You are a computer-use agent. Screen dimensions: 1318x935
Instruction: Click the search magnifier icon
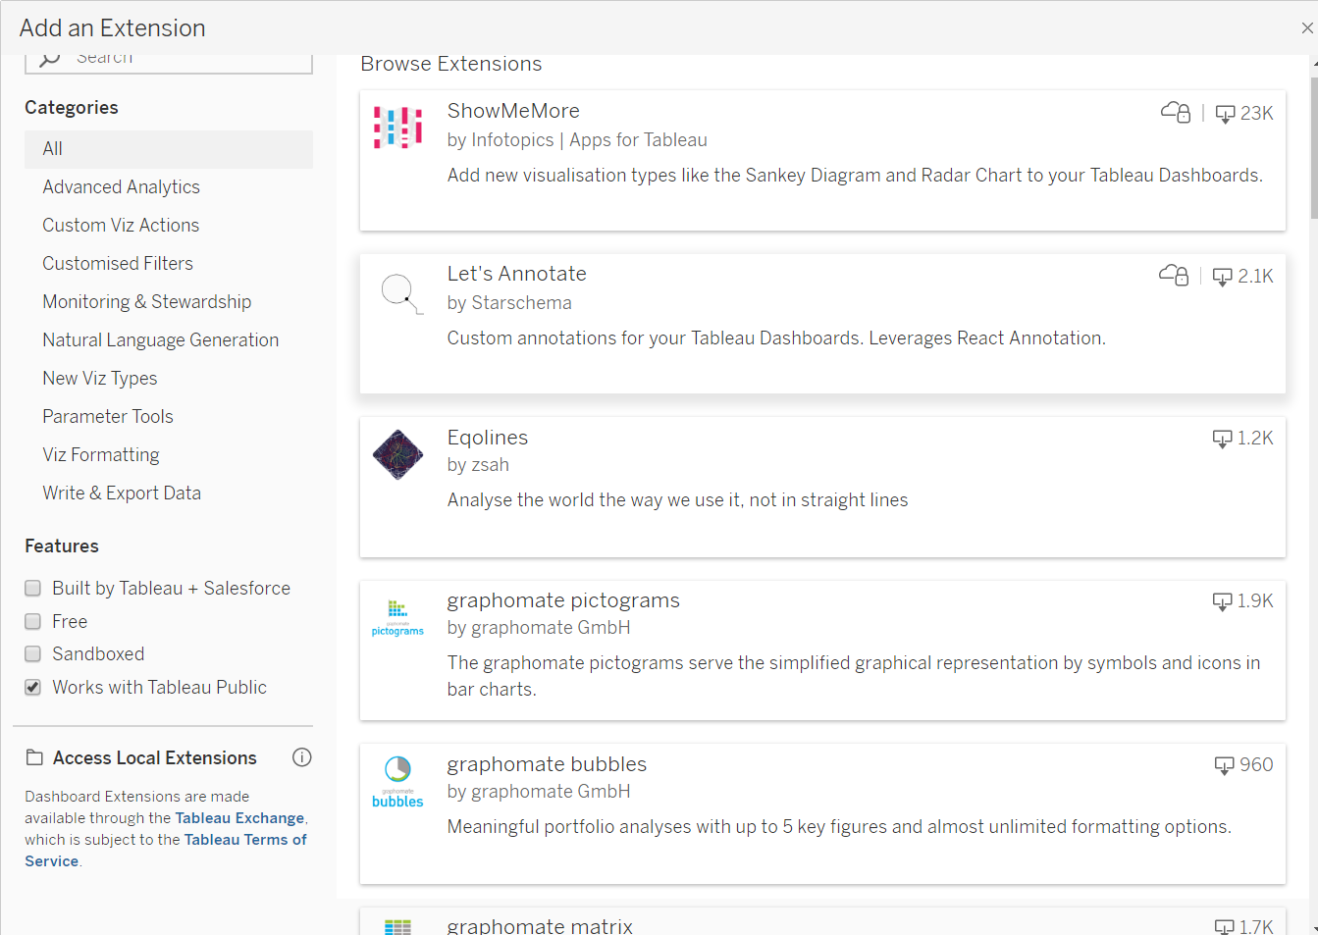(x=49, y=56)
